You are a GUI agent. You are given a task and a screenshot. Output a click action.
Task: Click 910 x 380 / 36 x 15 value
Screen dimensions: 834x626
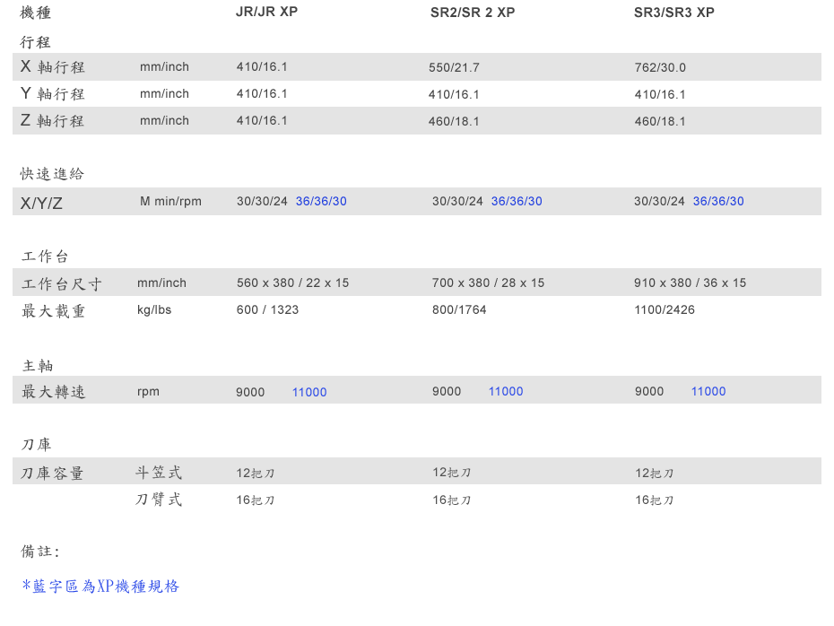tap(690, 283)
